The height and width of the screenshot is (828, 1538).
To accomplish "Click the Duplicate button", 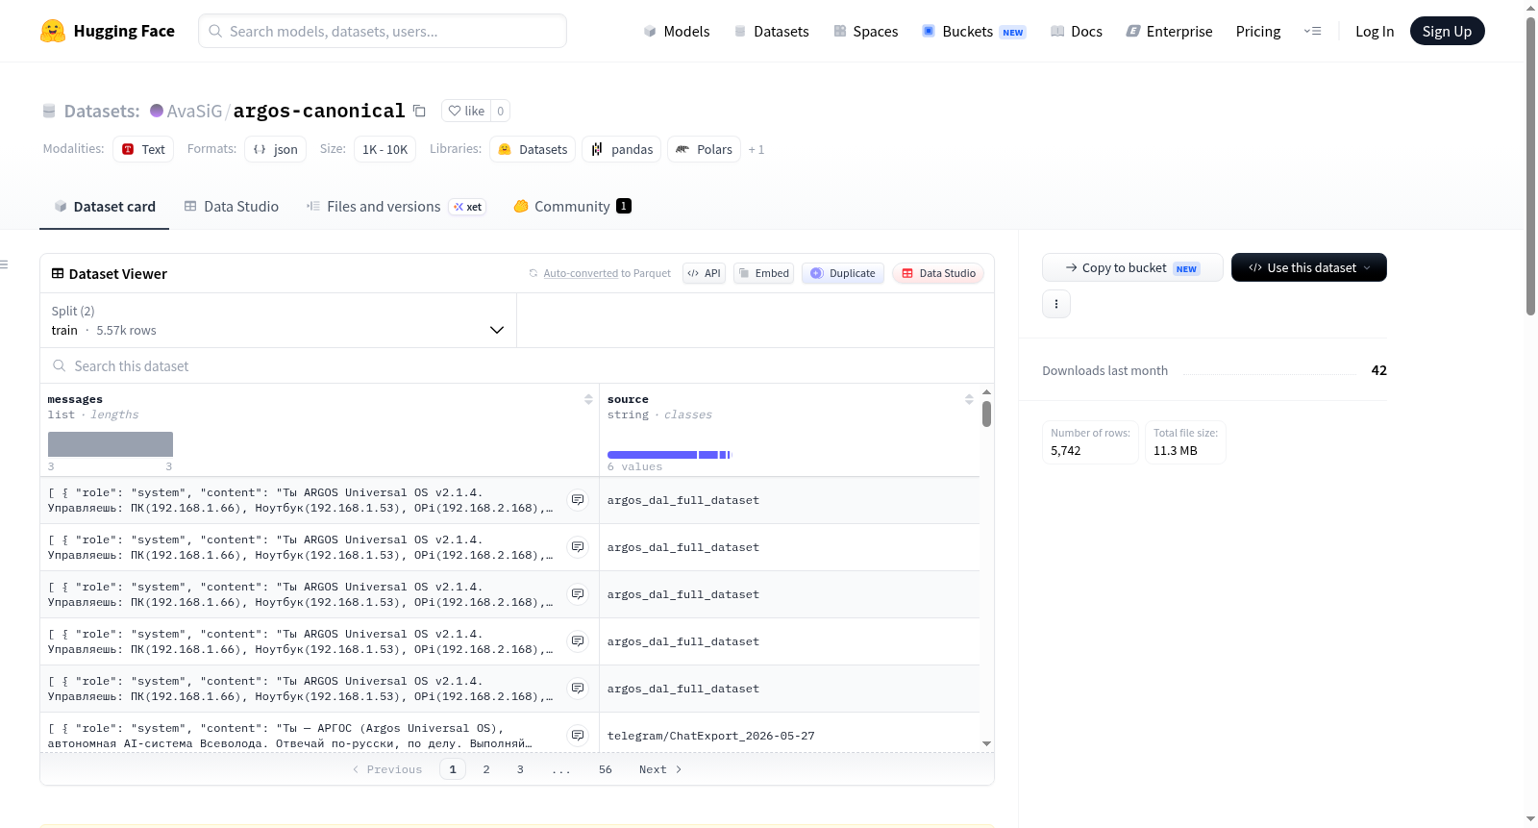I will pos(843,273).
